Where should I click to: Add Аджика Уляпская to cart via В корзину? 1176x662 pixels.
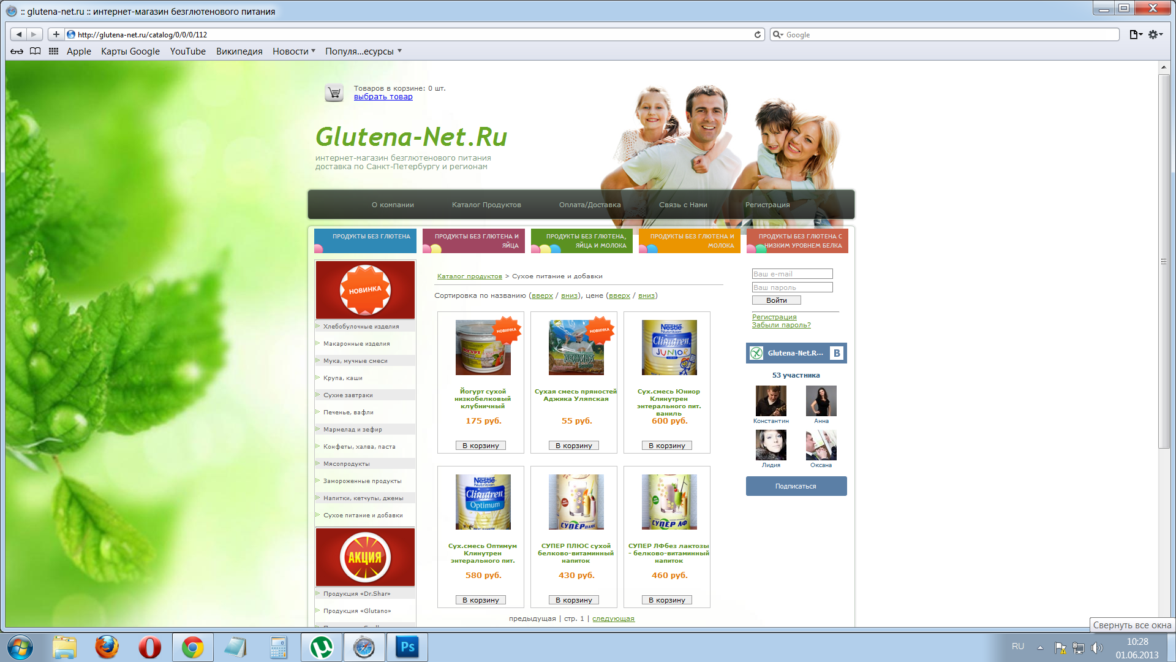[x=573, y=445]
